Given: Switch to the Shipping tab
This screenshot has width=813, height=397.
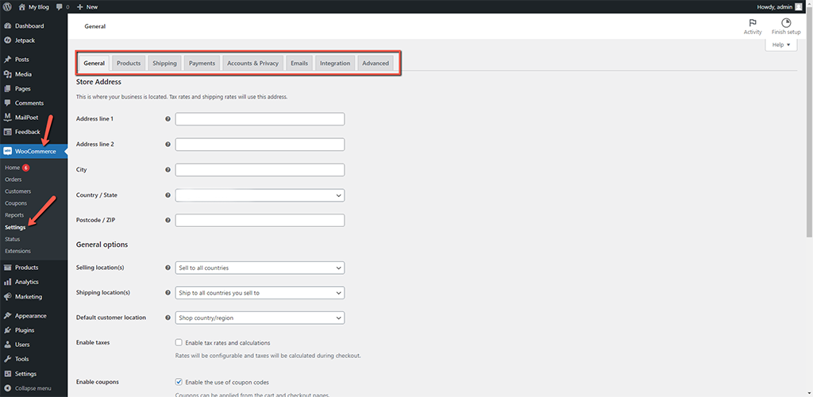Looking at the screenshot, I should pyautogui.click(x=164, y=64).
